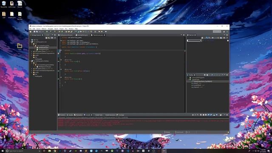This screenshot has width=272, height=153.
Task: Collapse the GameScreen class in Outline
Action: click(x=188, y=79)
